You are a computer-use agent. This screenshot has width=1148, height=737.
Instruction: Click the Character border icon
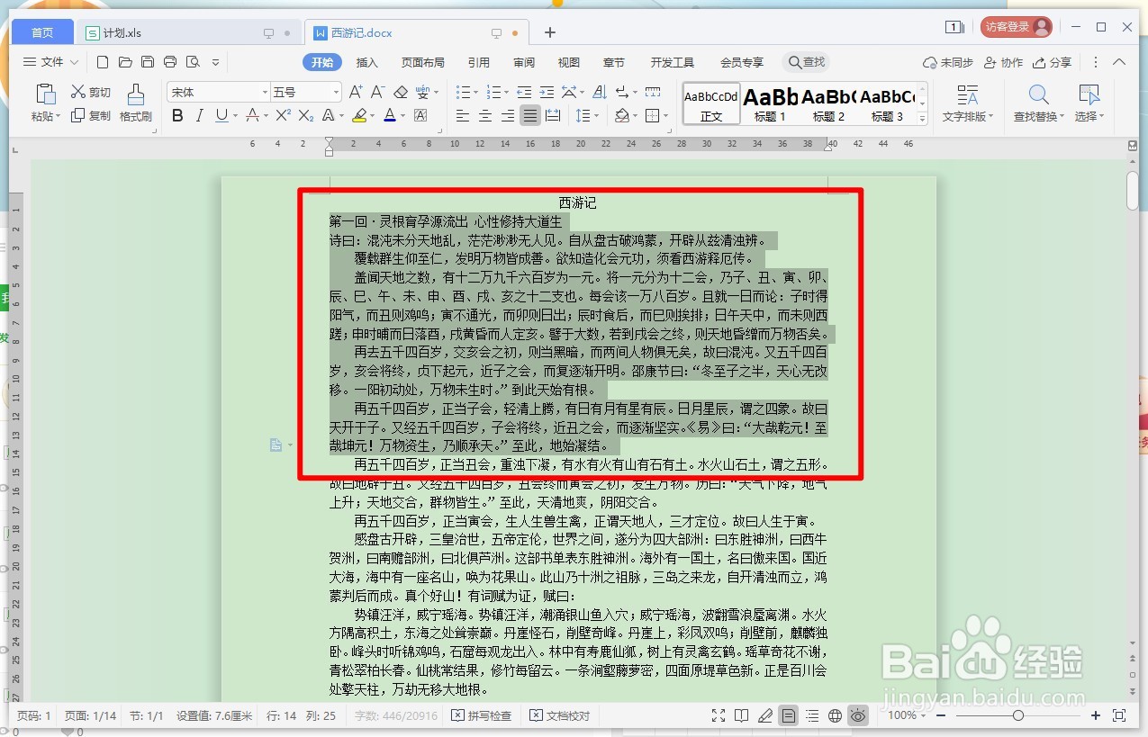tap(420, 115)
